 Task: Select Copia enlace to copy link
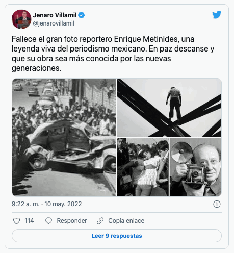click(x=126, y=221)
